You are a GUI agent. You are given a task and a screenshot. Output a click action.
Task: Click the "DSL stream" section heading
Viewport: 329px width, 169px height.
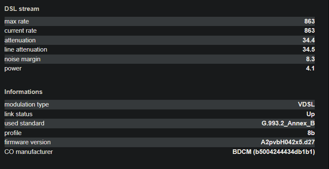[x=22, y=9]
